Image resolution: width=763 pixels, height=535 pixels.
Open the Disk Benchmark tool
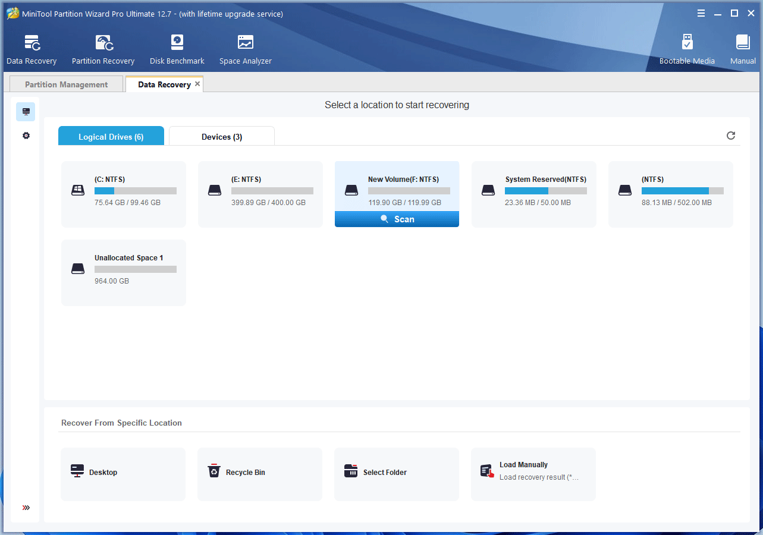point(177,50)
